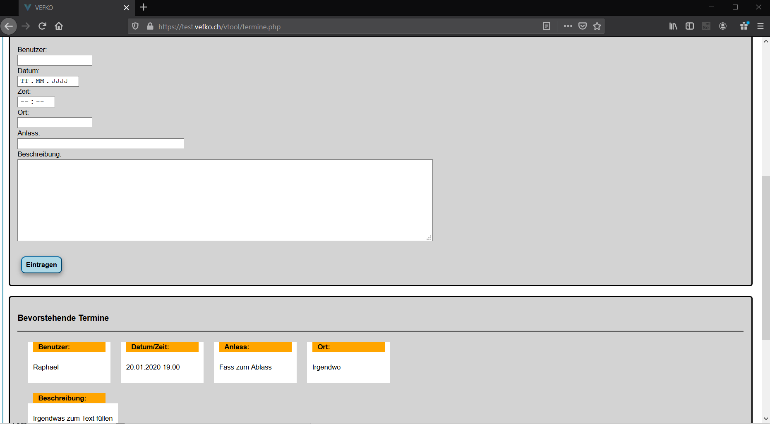Image resolution: width=770 pixels, height=424 pixels.
Task: Open the Firefox account icon
Action: 723,26
